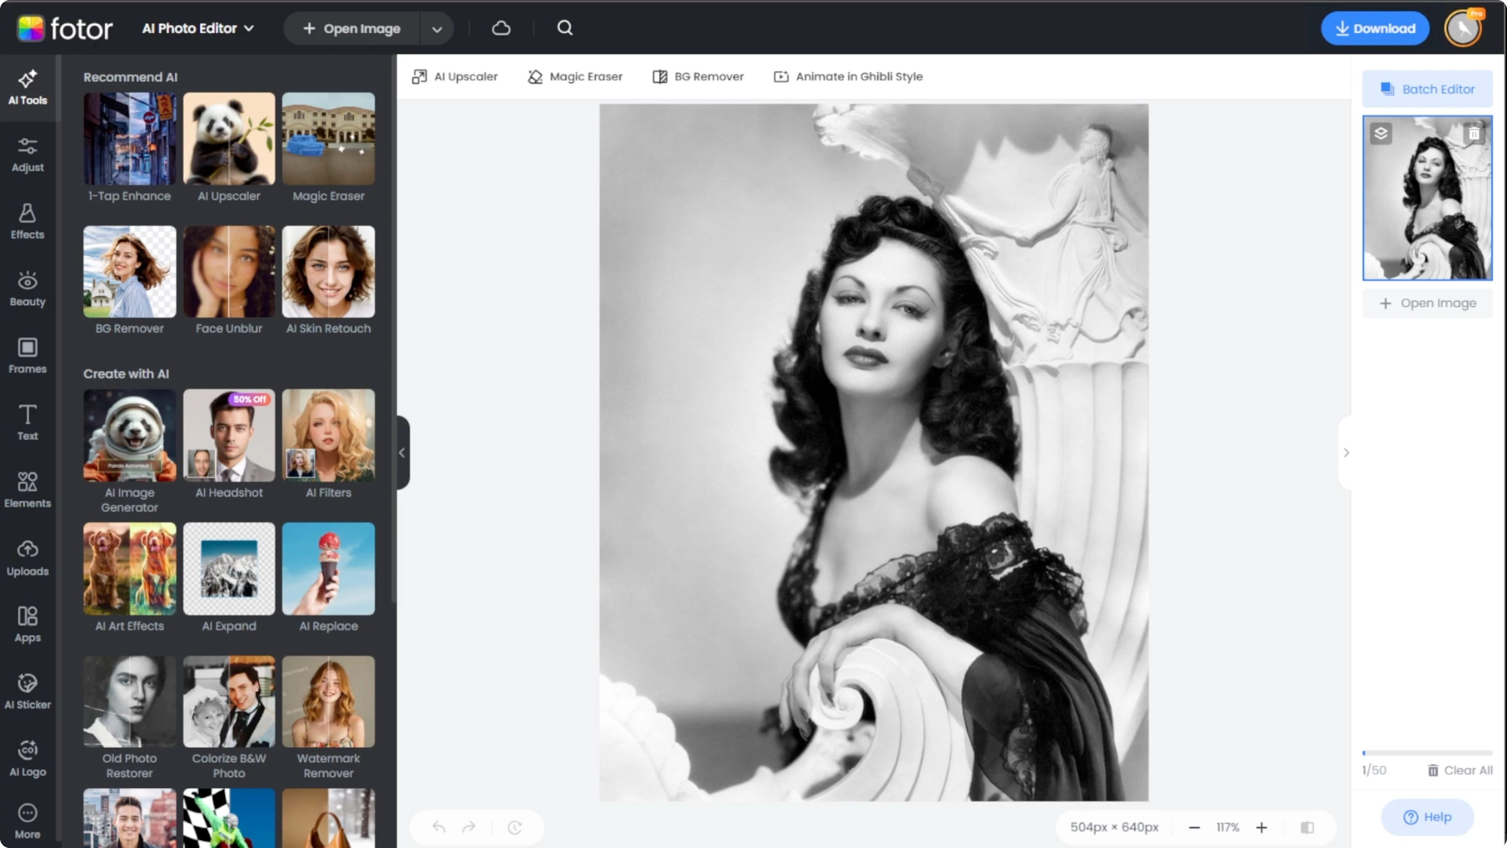Select AI Upscaler in top toolbar
The width and height of the screenshot is (1507, 848).
[455, 77]
